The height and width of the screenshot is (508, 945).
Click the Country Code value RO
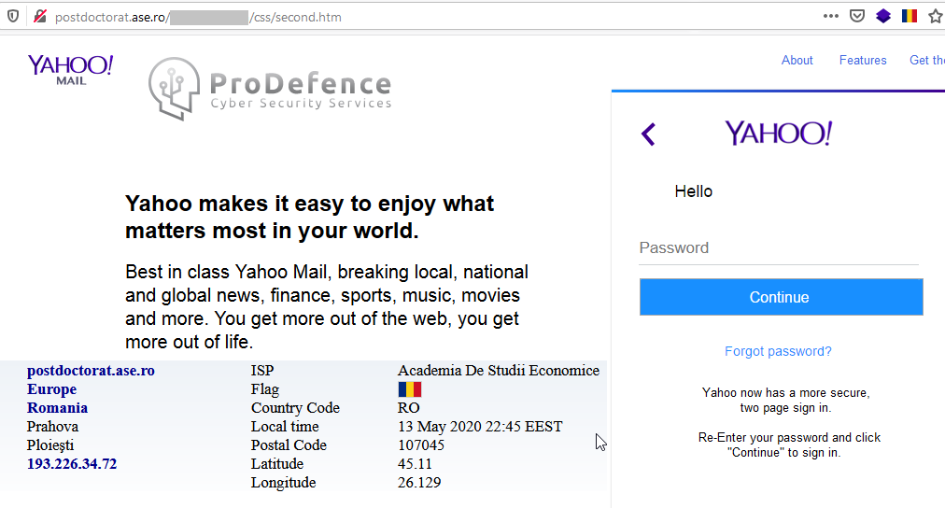pos(409,408)
